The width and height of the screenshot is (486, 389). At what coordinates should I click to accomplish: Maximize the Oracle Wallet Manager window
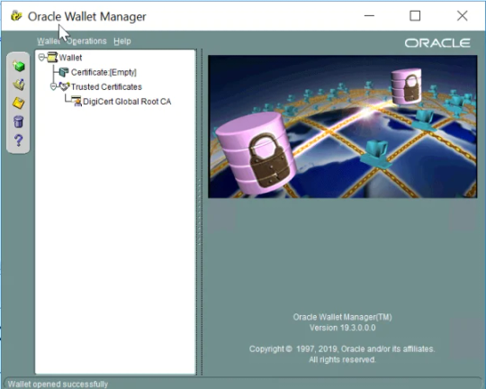[415, 15]
